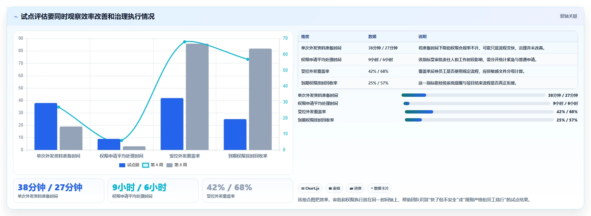Screen dimensions: 591x216
Task: Click table value 9小时 / 6小时
Action: [x=381, y=60]
